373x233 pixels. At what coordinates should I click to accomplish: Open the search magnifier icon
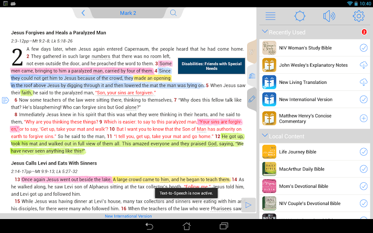tap(173, 13)
